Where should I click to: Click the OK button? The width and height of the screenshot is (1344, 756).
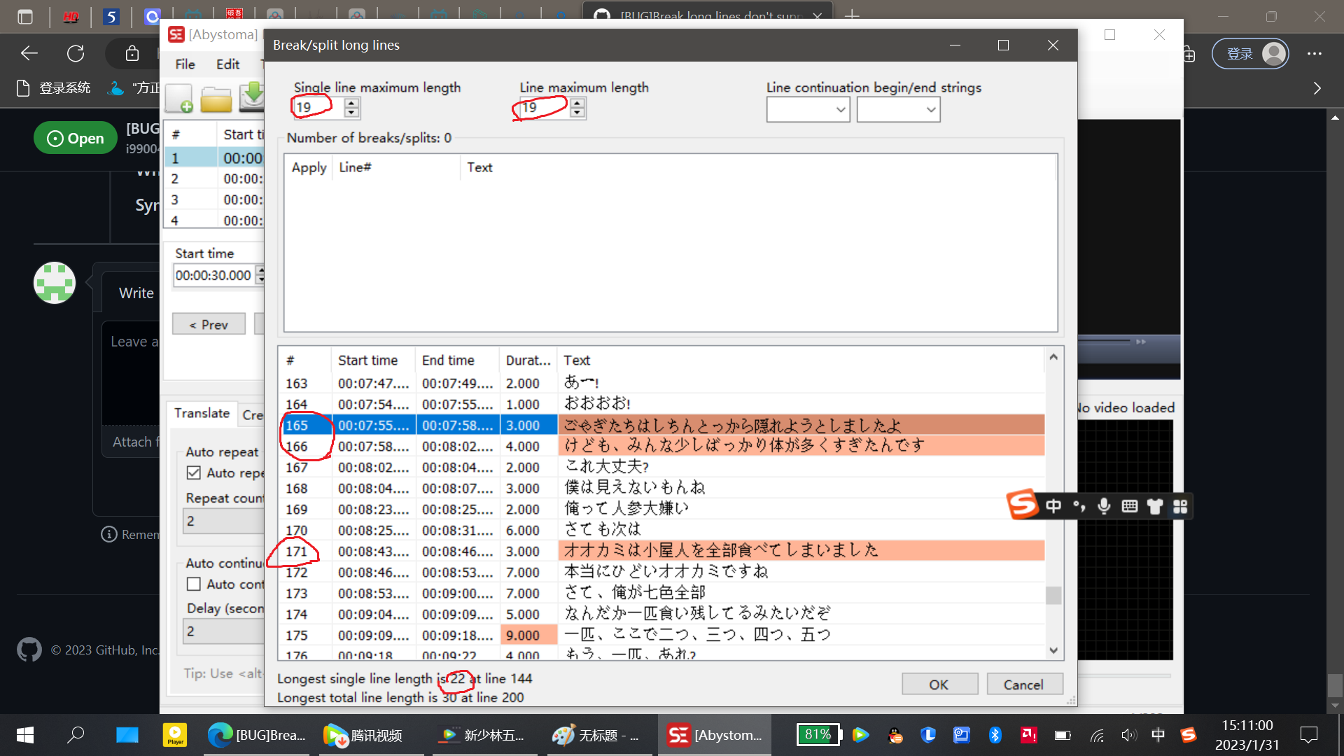point(939,684)
